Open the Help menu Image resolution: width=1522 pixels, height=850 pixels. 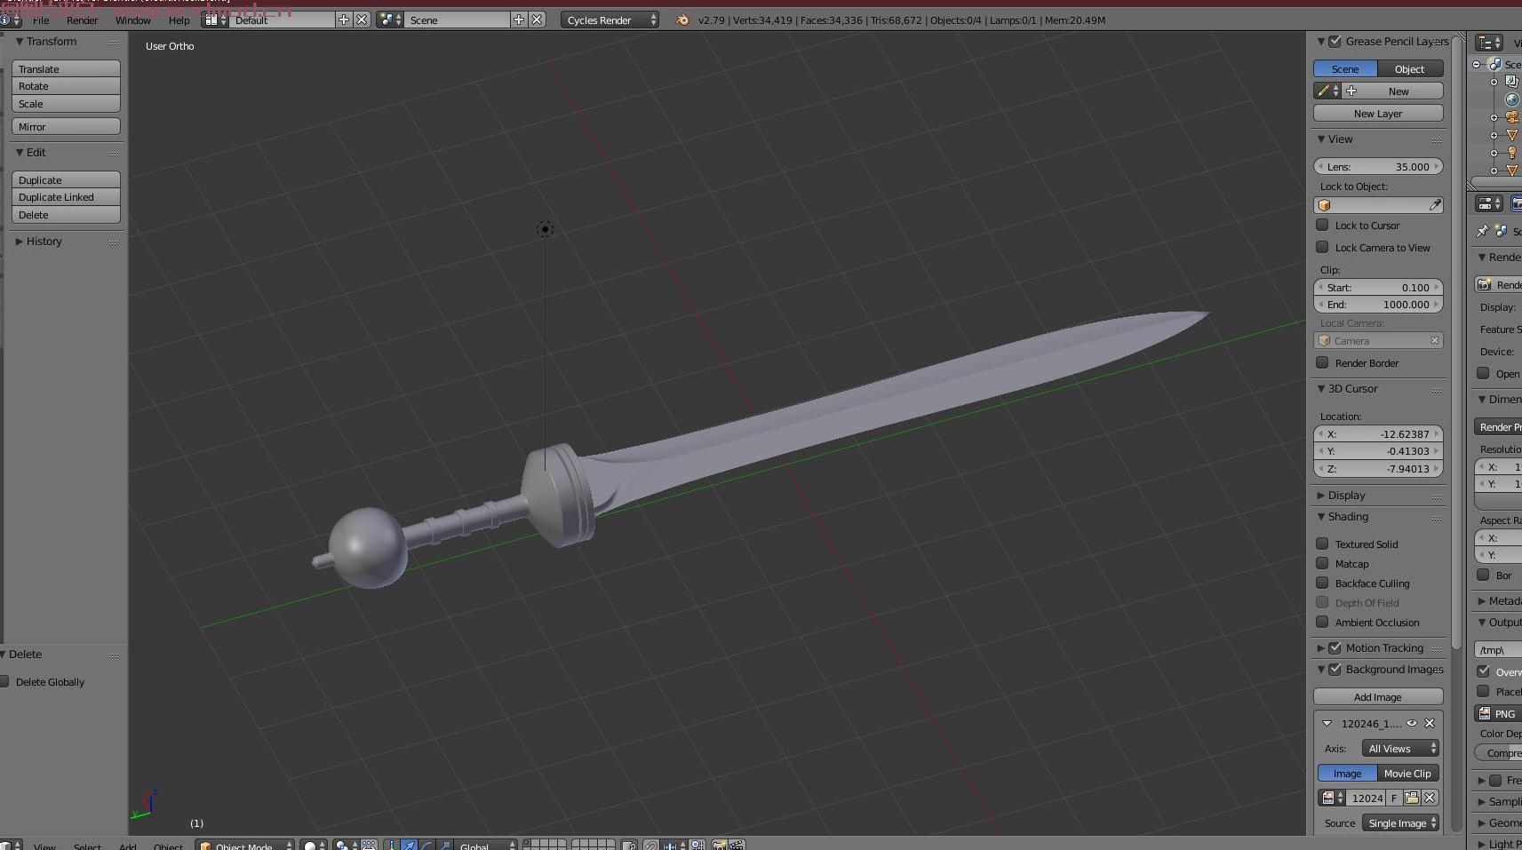click(x=179, y=20)
